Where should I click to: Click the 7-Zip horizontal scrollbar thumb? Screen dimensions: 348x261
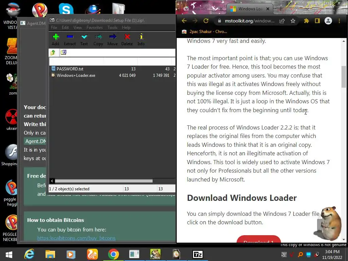[104, 181]
